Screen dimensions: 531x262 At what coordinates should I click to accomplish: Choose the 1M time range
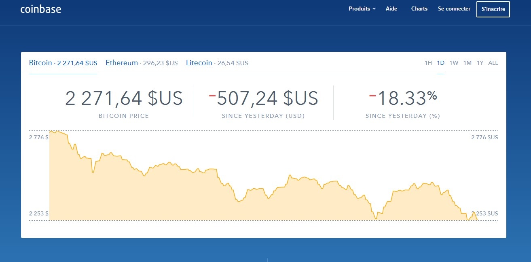[x=467, y=63]
